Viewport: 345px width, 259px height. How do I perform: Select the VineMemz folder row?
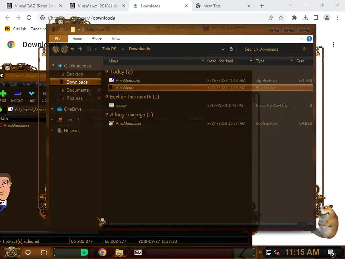tap(210, 88)
